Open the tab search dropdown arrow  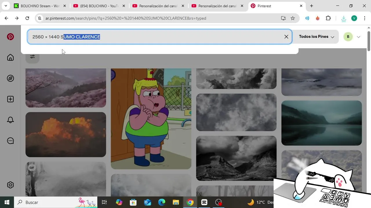[x=6, y=6]
